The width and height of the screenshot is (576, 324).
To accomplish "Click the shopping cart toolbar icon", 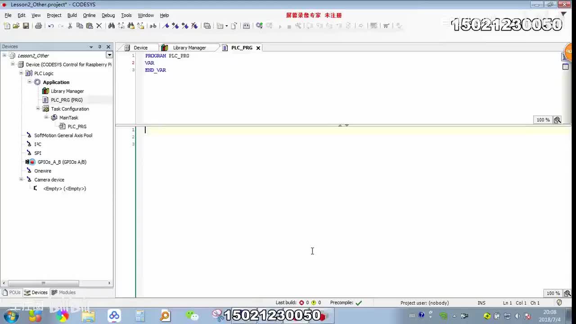I will (x=387, y=26).
